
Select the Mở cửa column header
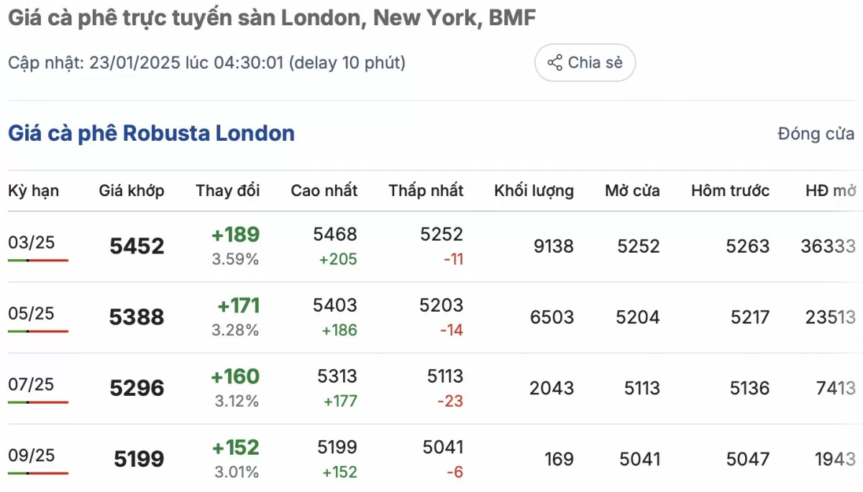click(x=632, y=190)
